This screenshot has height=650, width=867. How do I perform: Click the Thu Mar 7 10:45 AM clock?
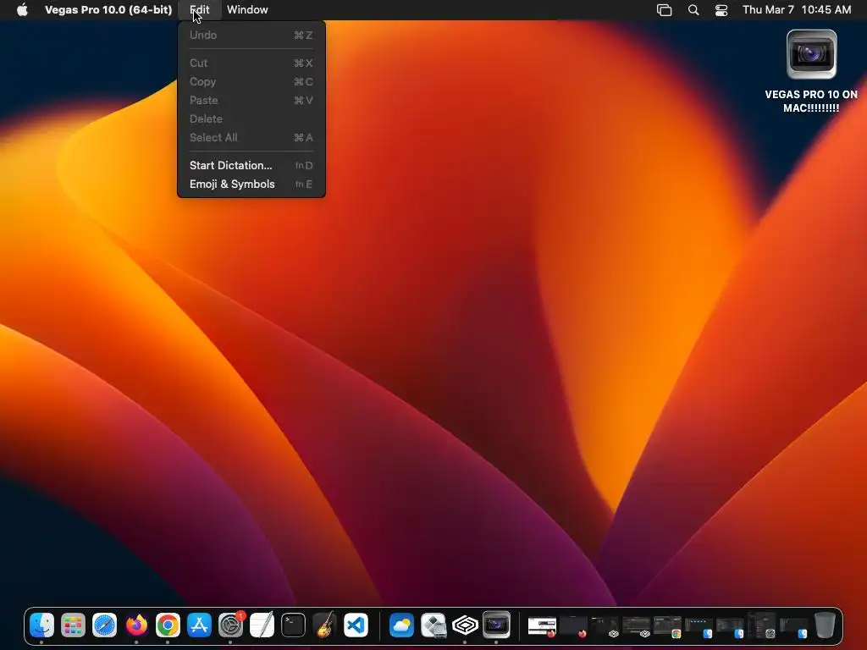(x=797, y=9)
